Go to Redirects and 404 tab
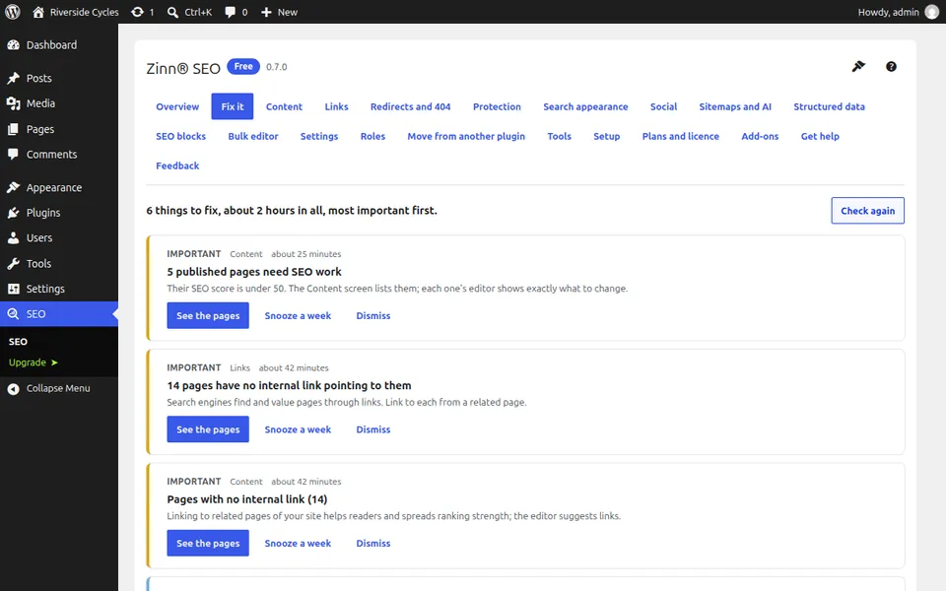Screen dimensions: 946x591 tap(410, 106)
